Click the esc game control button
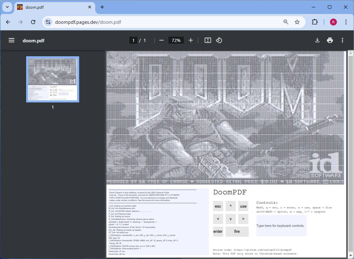This screenshot has height=259, width=354. pos(218,206)
